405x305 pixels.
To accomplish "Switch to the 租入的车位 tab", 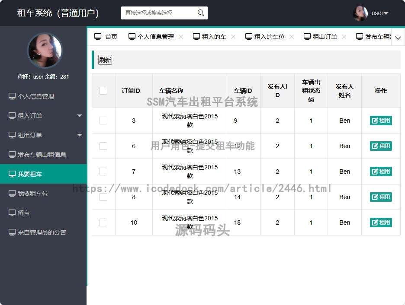I will [265, 37].
